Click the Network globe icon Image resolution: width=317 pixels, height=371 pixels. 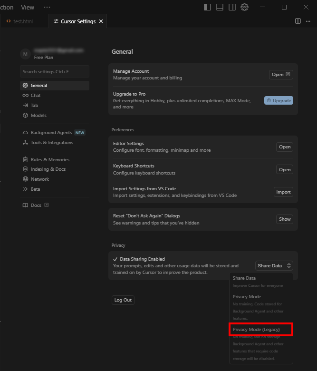pyautogui.click(x=25, y=179)
